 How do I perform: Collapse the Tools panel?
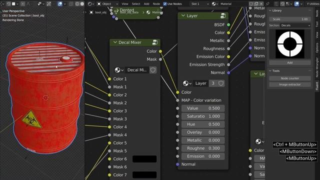[270, 71]
